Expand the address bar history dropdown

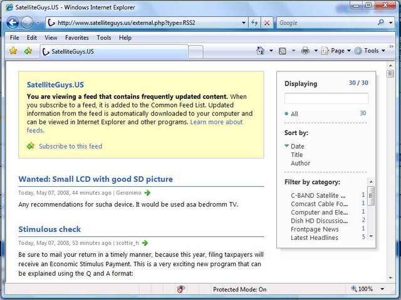click(244, 22)
